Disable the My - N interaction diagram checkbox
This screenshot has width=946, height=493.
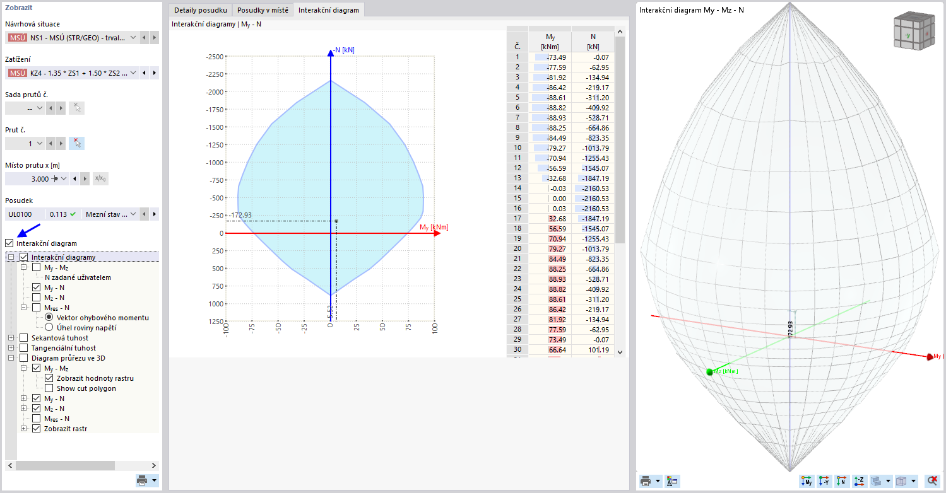point(37,287)
